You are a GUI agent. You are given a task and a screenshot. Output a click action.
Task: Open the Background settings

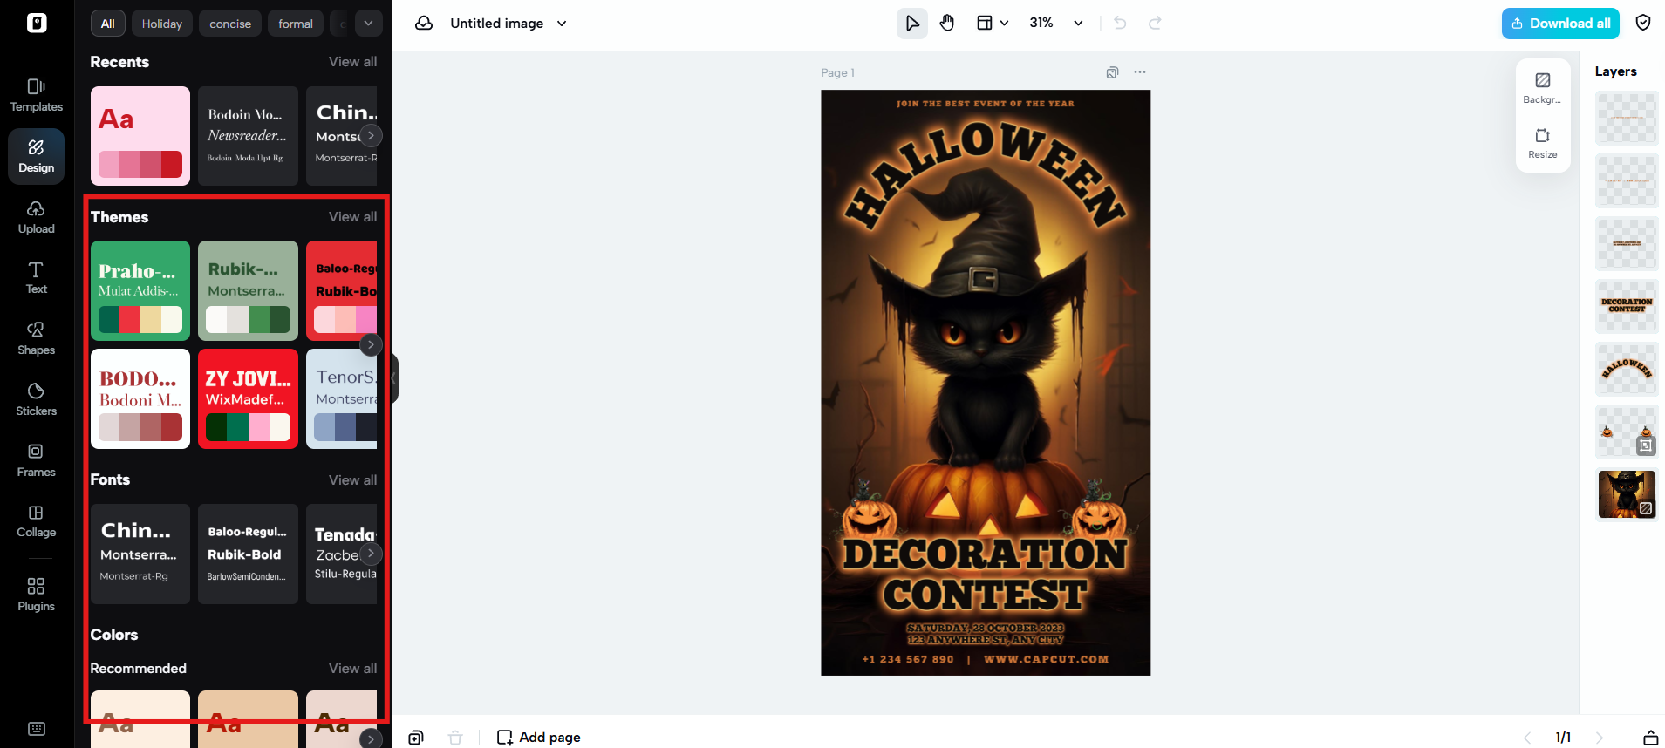1543,88
